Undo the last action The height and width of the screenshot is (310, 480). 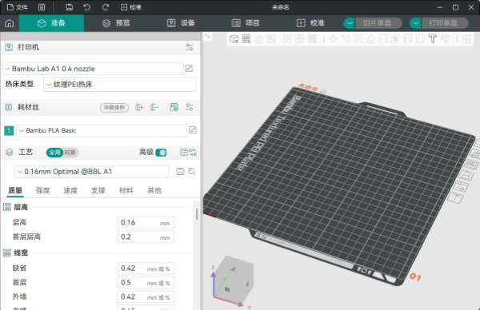pyautogui.click(x=87, y=7)
